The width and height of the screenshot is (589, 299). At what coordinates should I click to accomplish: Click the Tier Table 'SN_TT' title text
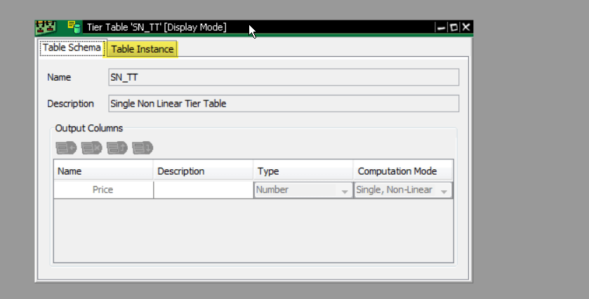(x=157, y=27)
